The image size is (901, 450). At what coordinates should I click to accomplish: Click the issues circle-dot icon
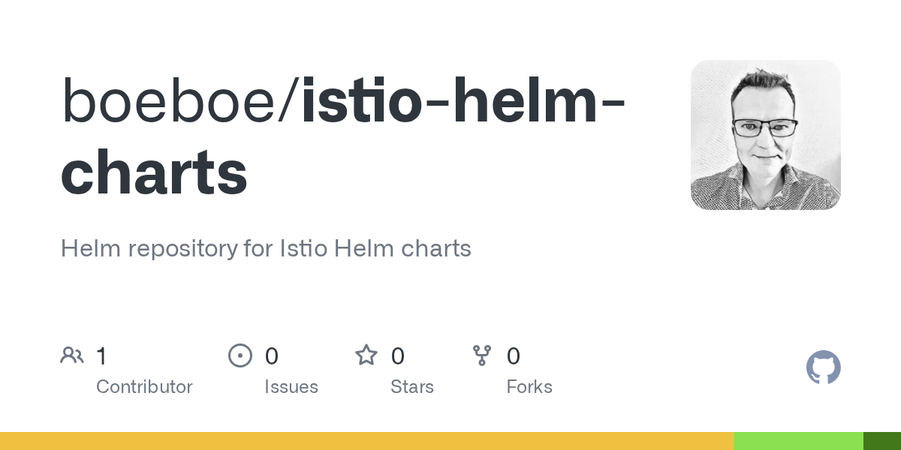pos(240,355)
